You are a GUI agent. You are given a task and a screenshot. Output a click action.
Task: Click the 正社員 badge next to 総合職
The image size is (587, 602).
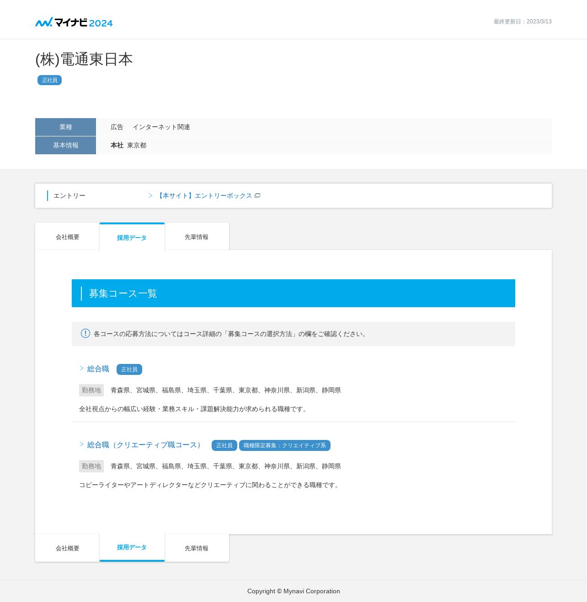tap(129, 369)
